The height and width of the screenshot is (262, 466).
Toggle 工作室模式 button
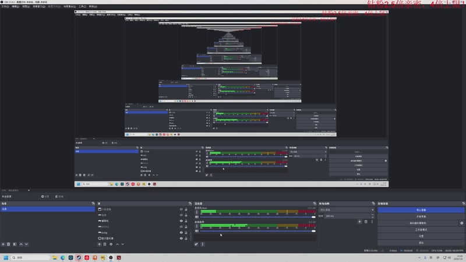tap(421, 229)
